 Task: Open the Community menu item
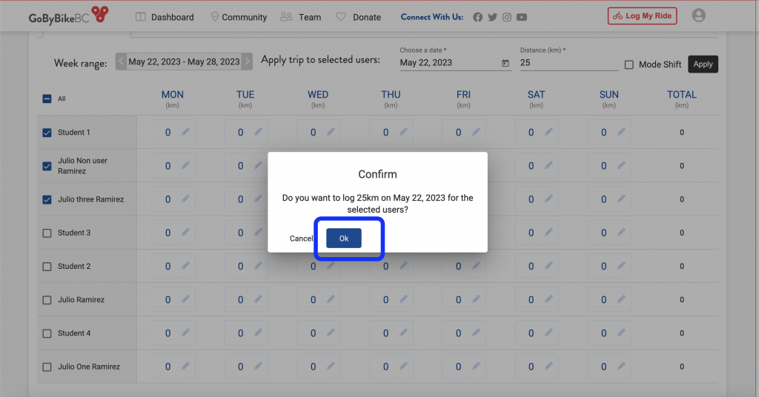point(239,17)
